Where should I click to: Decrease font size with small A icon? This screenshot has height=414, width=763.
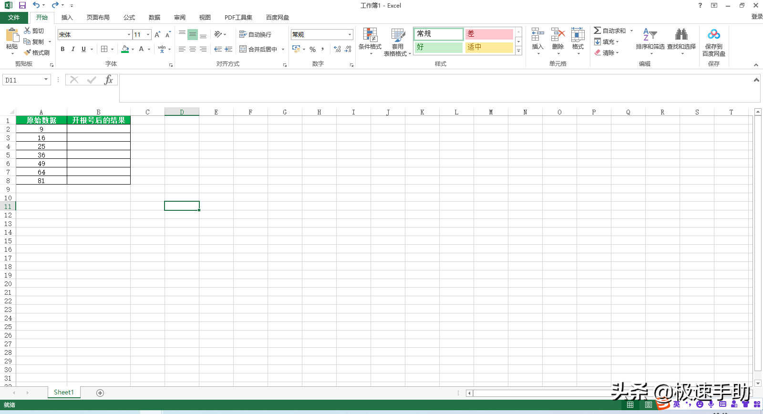[x=168, y=34]
